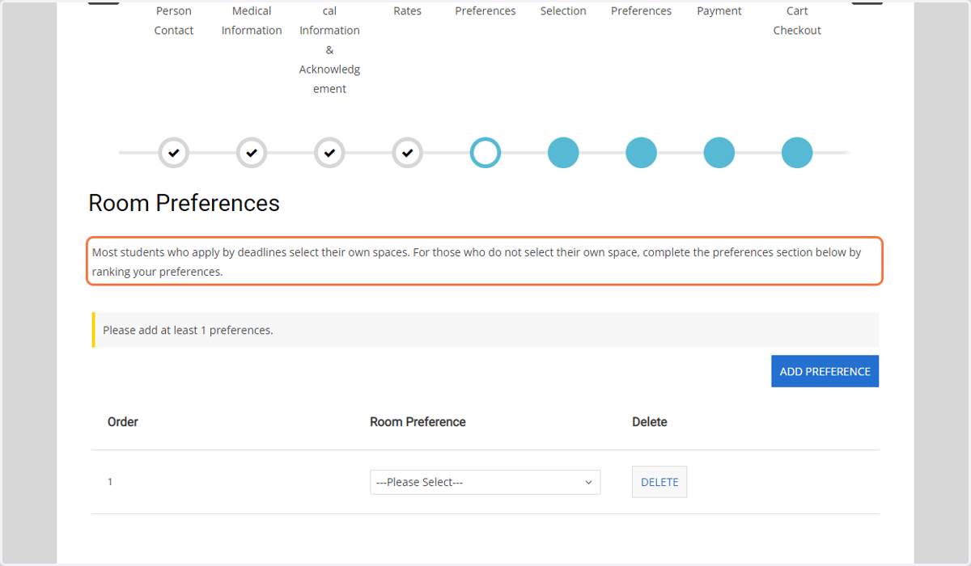Click Preferences label left of Selection
Image resolution: width=971 pixels, height=566 pixels.
click(x=485, y=11)
